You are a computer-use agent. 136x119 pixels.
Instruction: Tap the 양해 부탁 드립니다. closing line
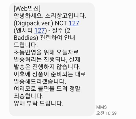tap(39, 103)
